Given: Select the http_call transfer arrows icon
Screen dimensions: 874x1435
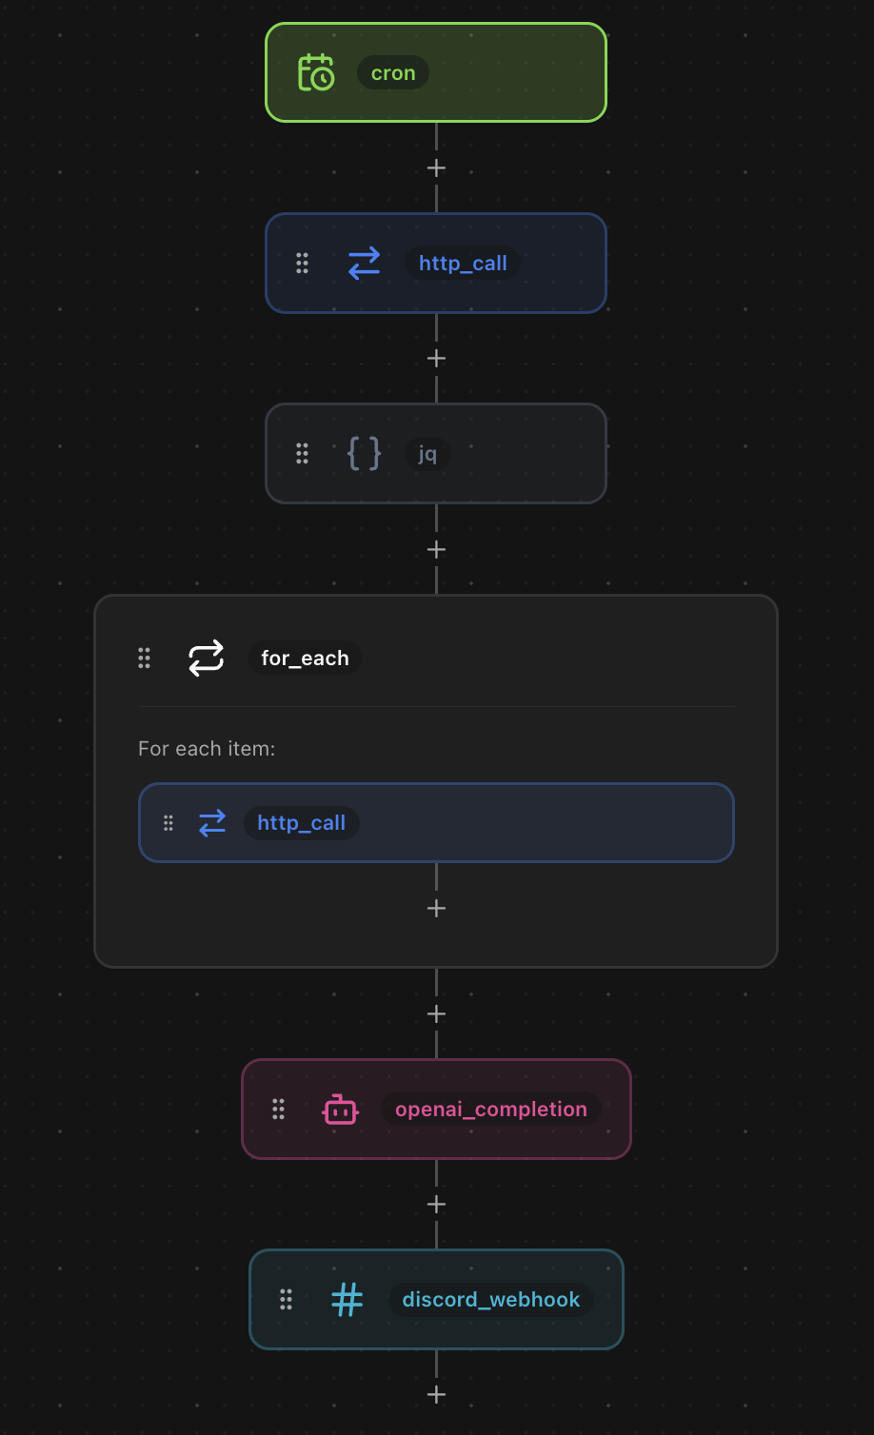Looking at the screenshot, I should click(x=365, y=263).
